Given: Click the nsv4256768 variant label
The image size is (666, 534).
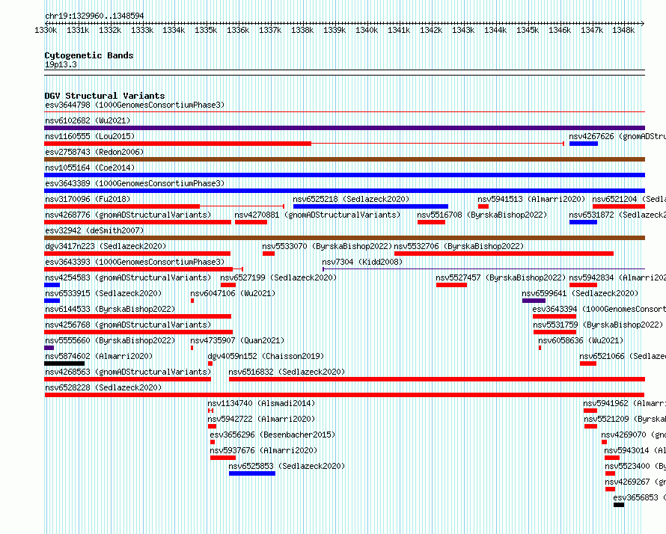Looking at the screenshot, I should (x=128, y=325).
